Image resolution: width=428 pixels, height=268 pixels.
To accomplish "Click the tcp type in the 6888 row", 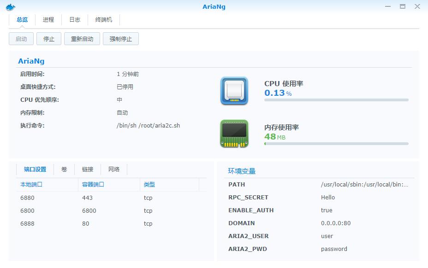I will coord(148,223).
